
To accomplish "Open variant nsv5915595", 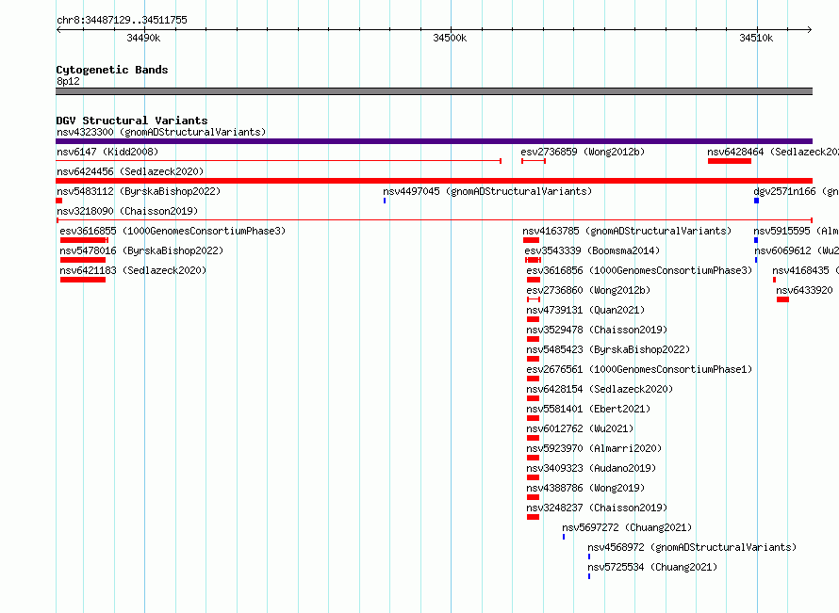I will (796, 231).
